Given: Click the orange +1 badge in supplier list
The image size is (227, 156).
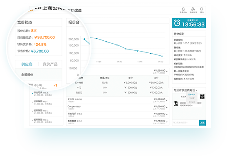Looking at the screenshot, I should pos(55,85).
